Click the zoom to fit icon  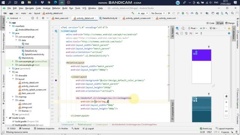point(226,116)
